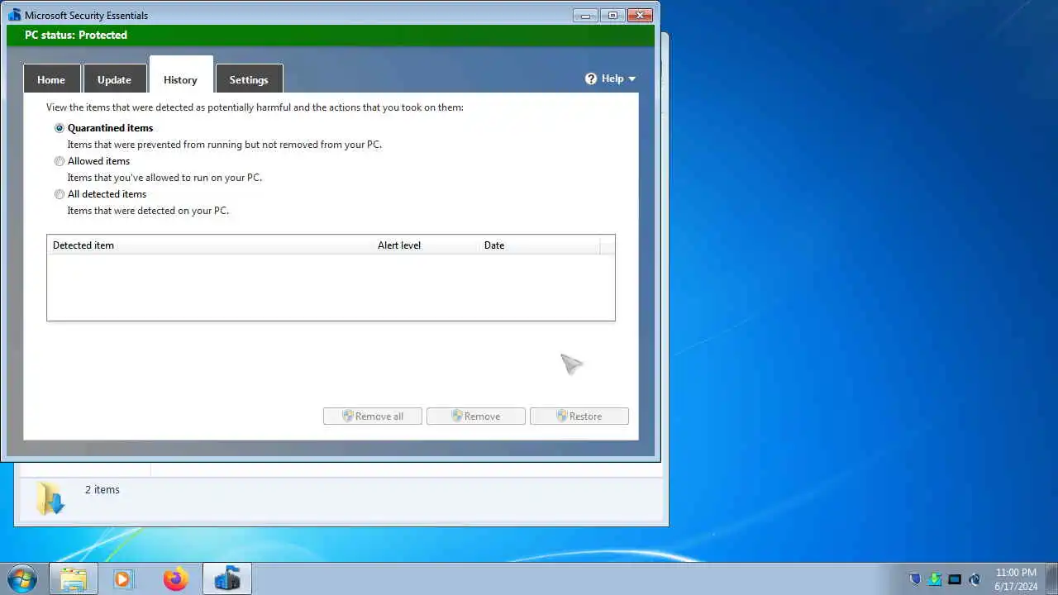Click the monitor icon in the system tray
The height and width of the screenshot is (595, 1058).
(x=955, y=579)
